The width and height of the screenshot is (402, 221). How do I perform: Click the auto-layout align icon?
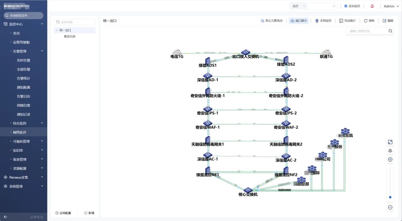(x=390, y=151)
